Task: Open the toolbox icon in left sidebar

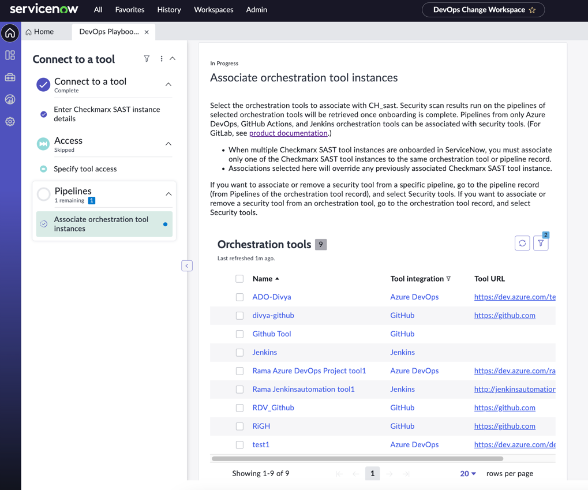Action: point(10,77)
